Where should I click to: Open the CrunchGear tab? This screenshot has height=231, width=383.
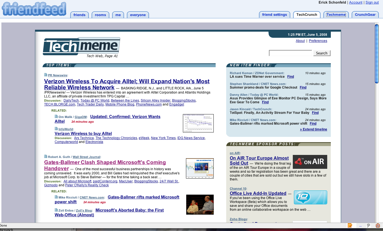[x=365, y=15]
